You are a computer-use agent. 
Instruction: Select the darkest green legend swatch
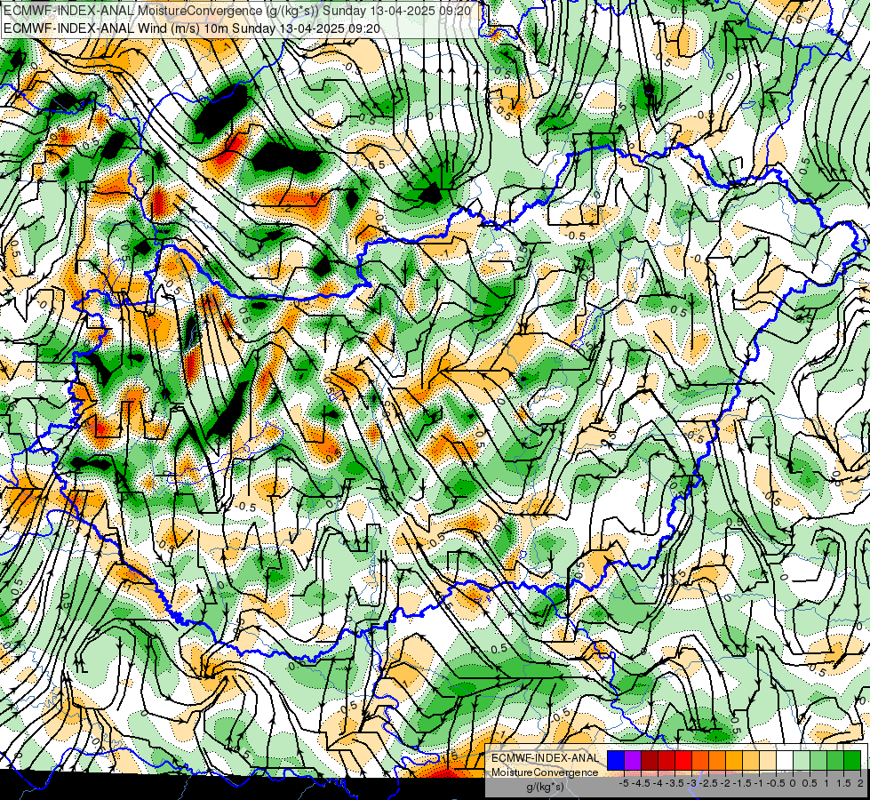(852, 760)
